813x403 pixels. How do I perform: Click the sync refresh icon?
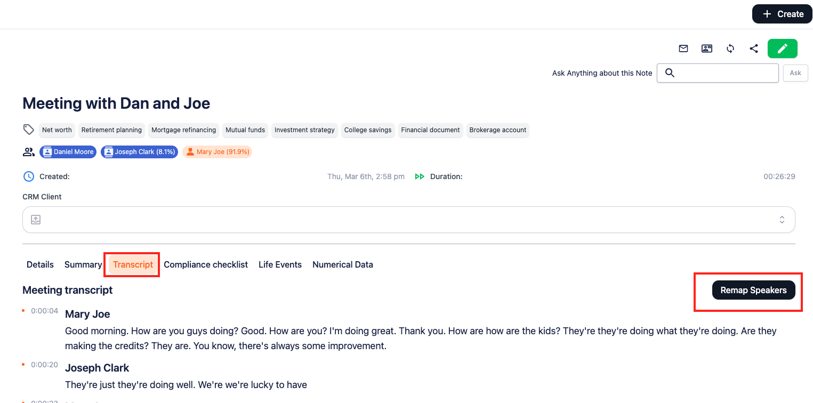pos(730,49)
